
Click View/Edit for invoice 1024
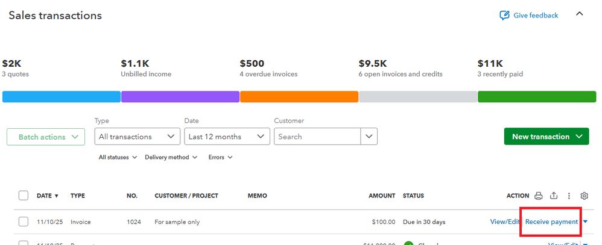505,222
